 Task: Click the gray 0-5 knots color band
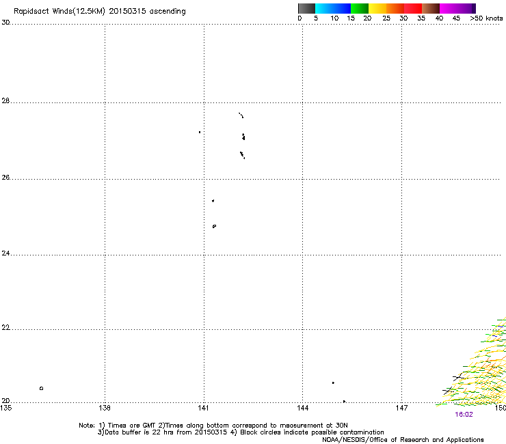[x=306, y=8]
